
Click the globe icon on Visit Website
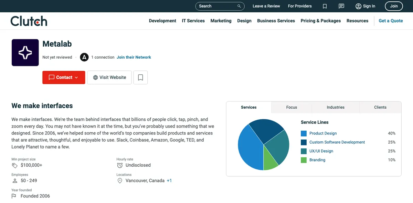click(x=95, y=77)
